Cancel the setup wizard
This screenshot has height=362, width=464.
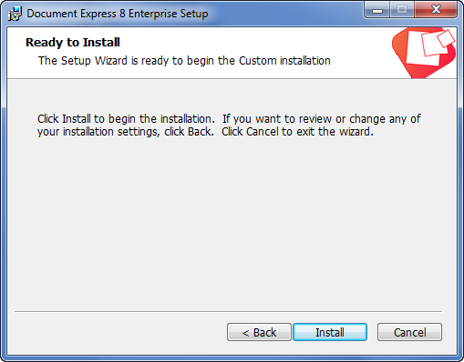coord(409,332)
